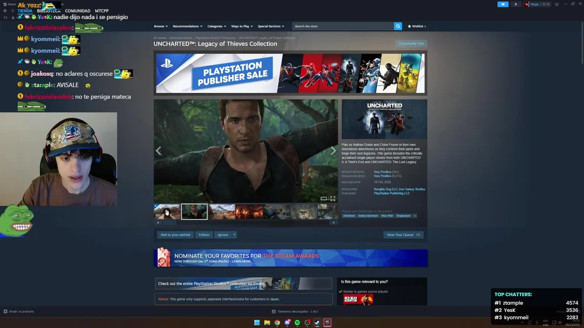The height and width of the screenshot is (328, 584).
Task: Click the magnifier search button in the store bar
Action: (398, 26)
